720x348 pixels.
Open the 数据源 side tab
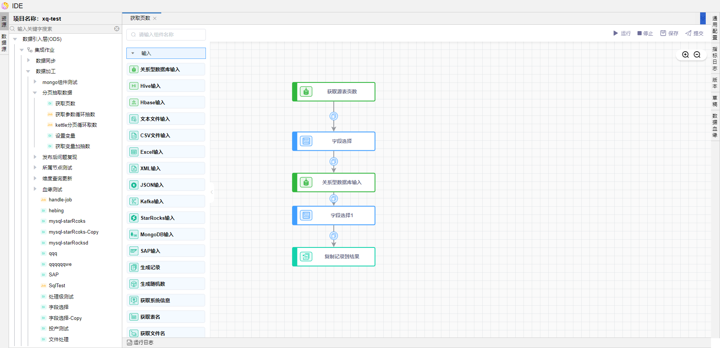(4, 43)
